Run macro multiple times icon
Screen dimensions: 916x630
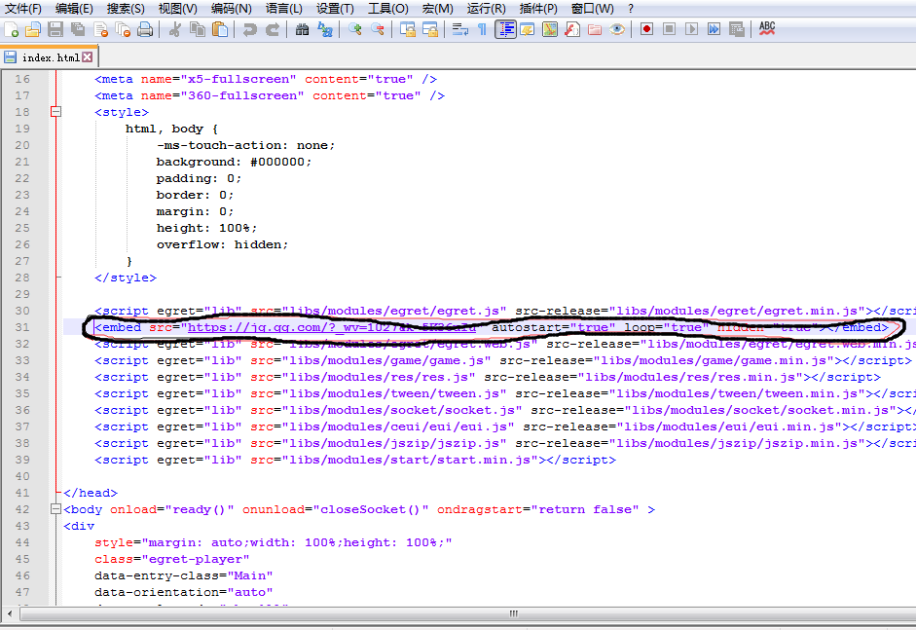point(714,29)
